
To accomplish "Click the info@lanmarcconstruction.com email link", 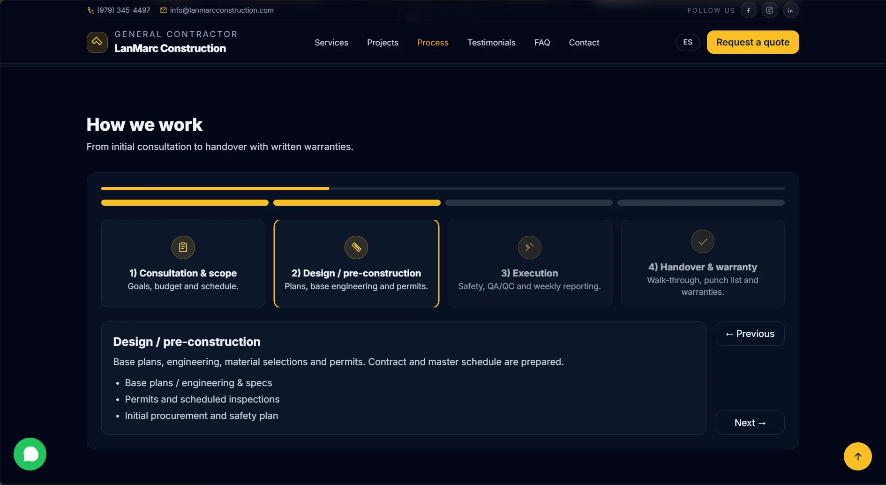I will (221, 10).
